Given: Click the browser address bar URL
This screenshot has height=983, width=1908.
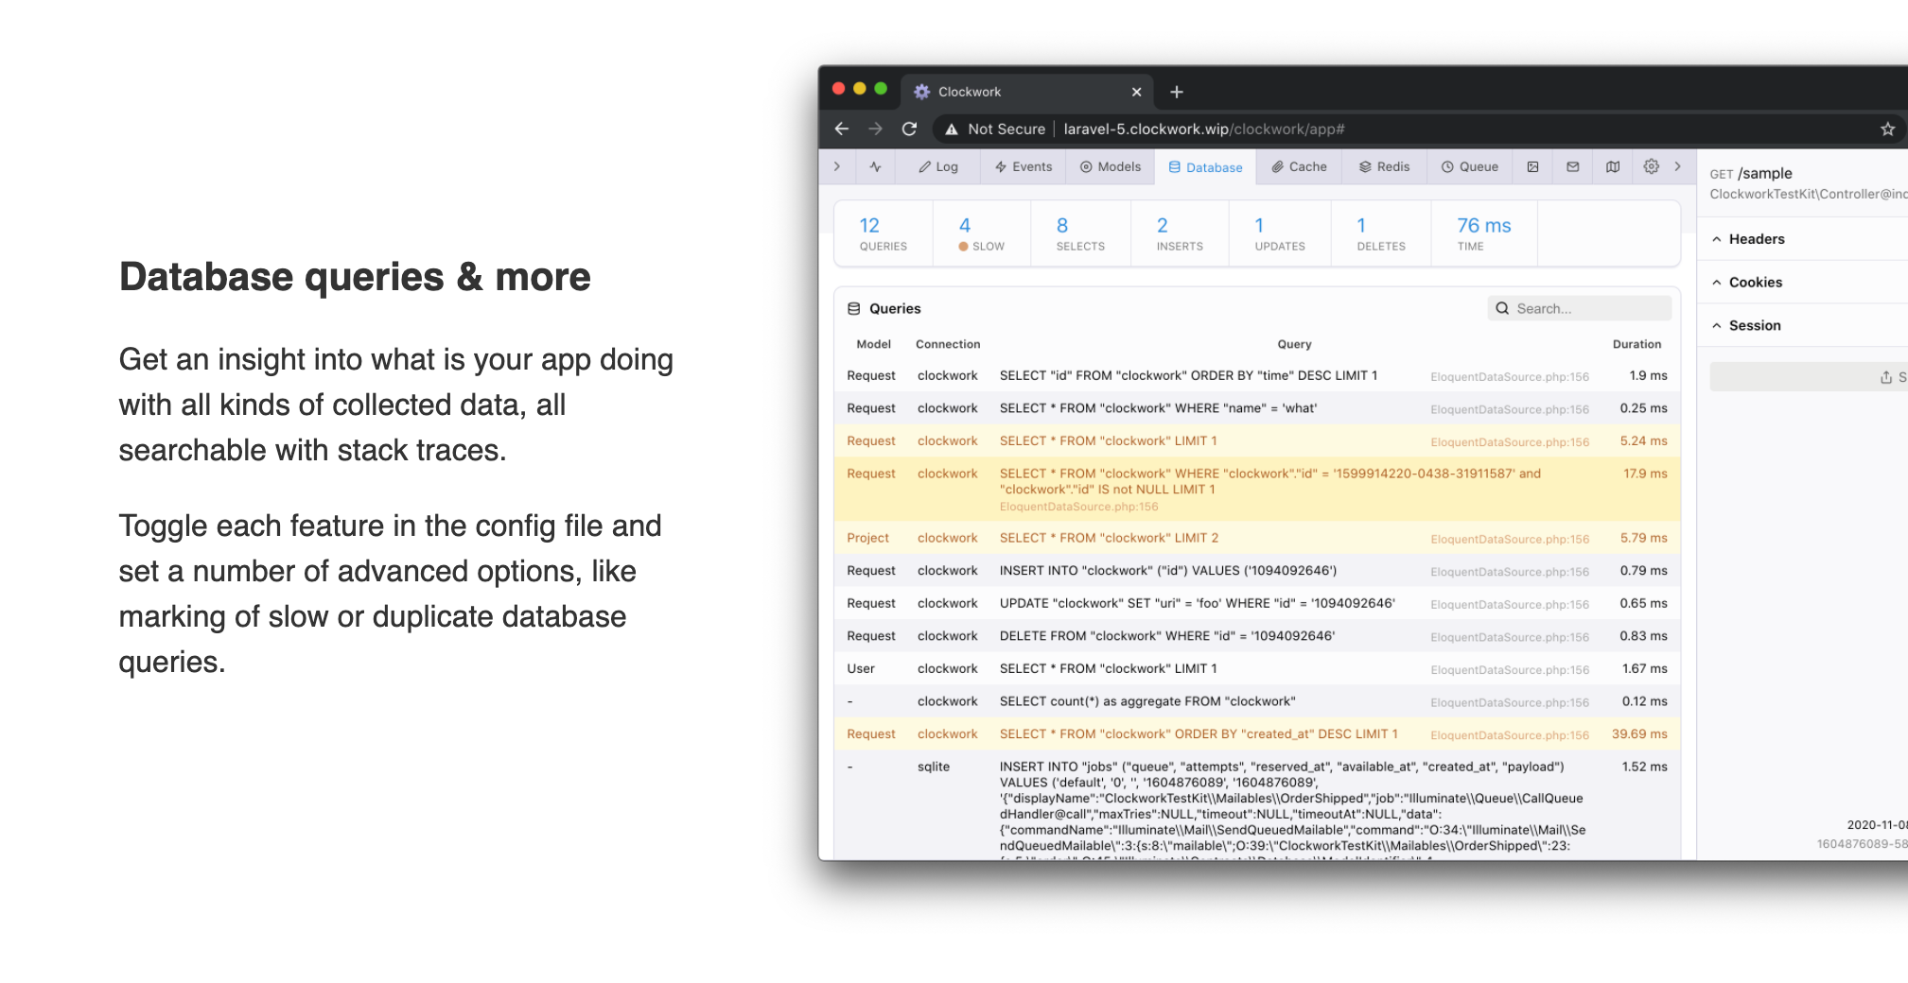Looking at the screenshot, I should click(1204, 129).
